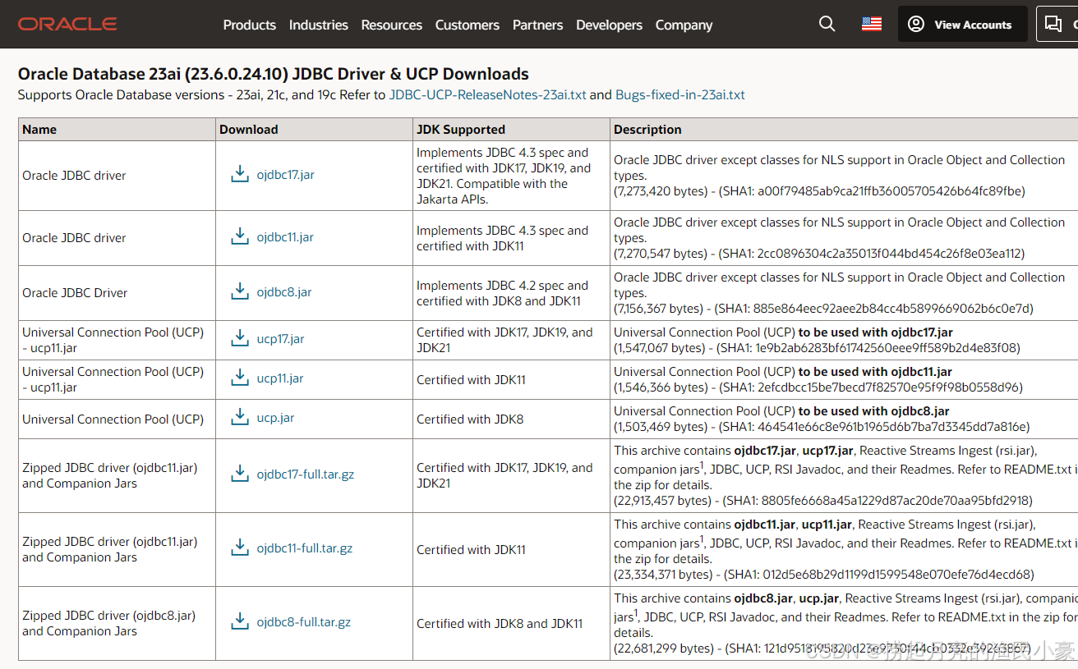Screen dimensions: 1078x669
Task: Download ojdbc17-full.tar.gz archive link
Action: (306, 474)
